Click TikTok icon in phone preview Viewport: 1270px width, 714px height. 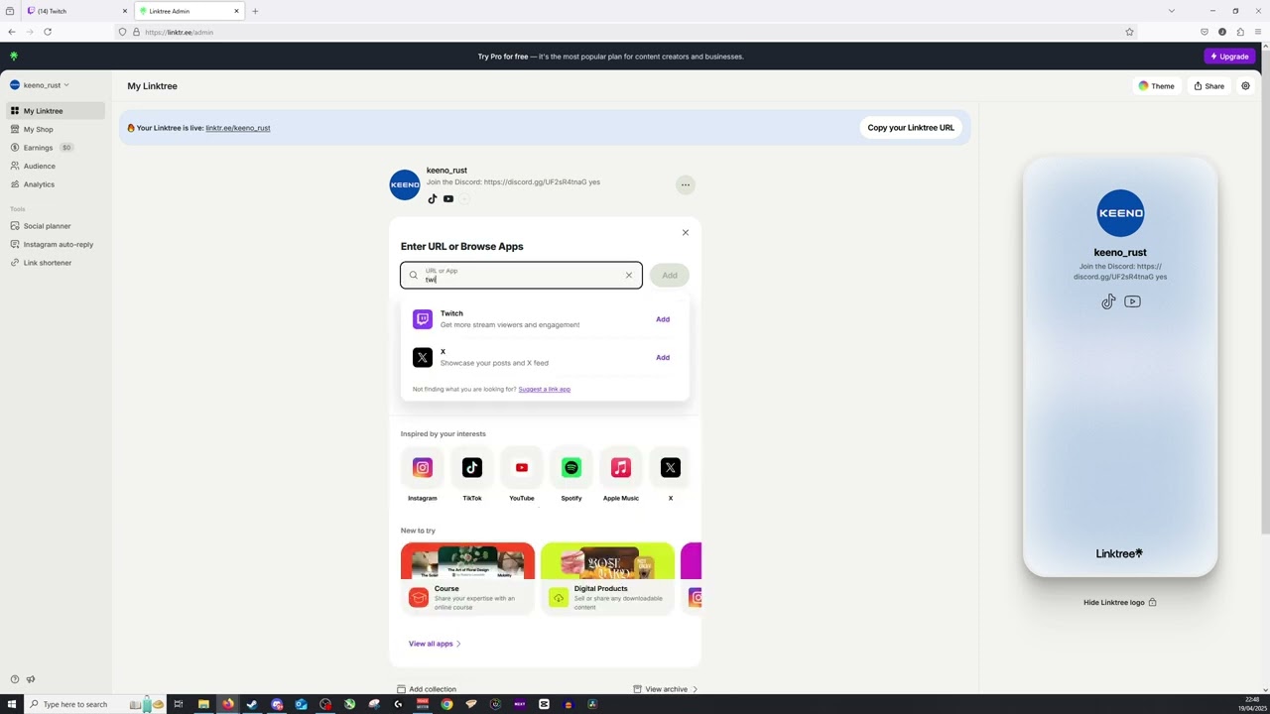[1108, 302]
